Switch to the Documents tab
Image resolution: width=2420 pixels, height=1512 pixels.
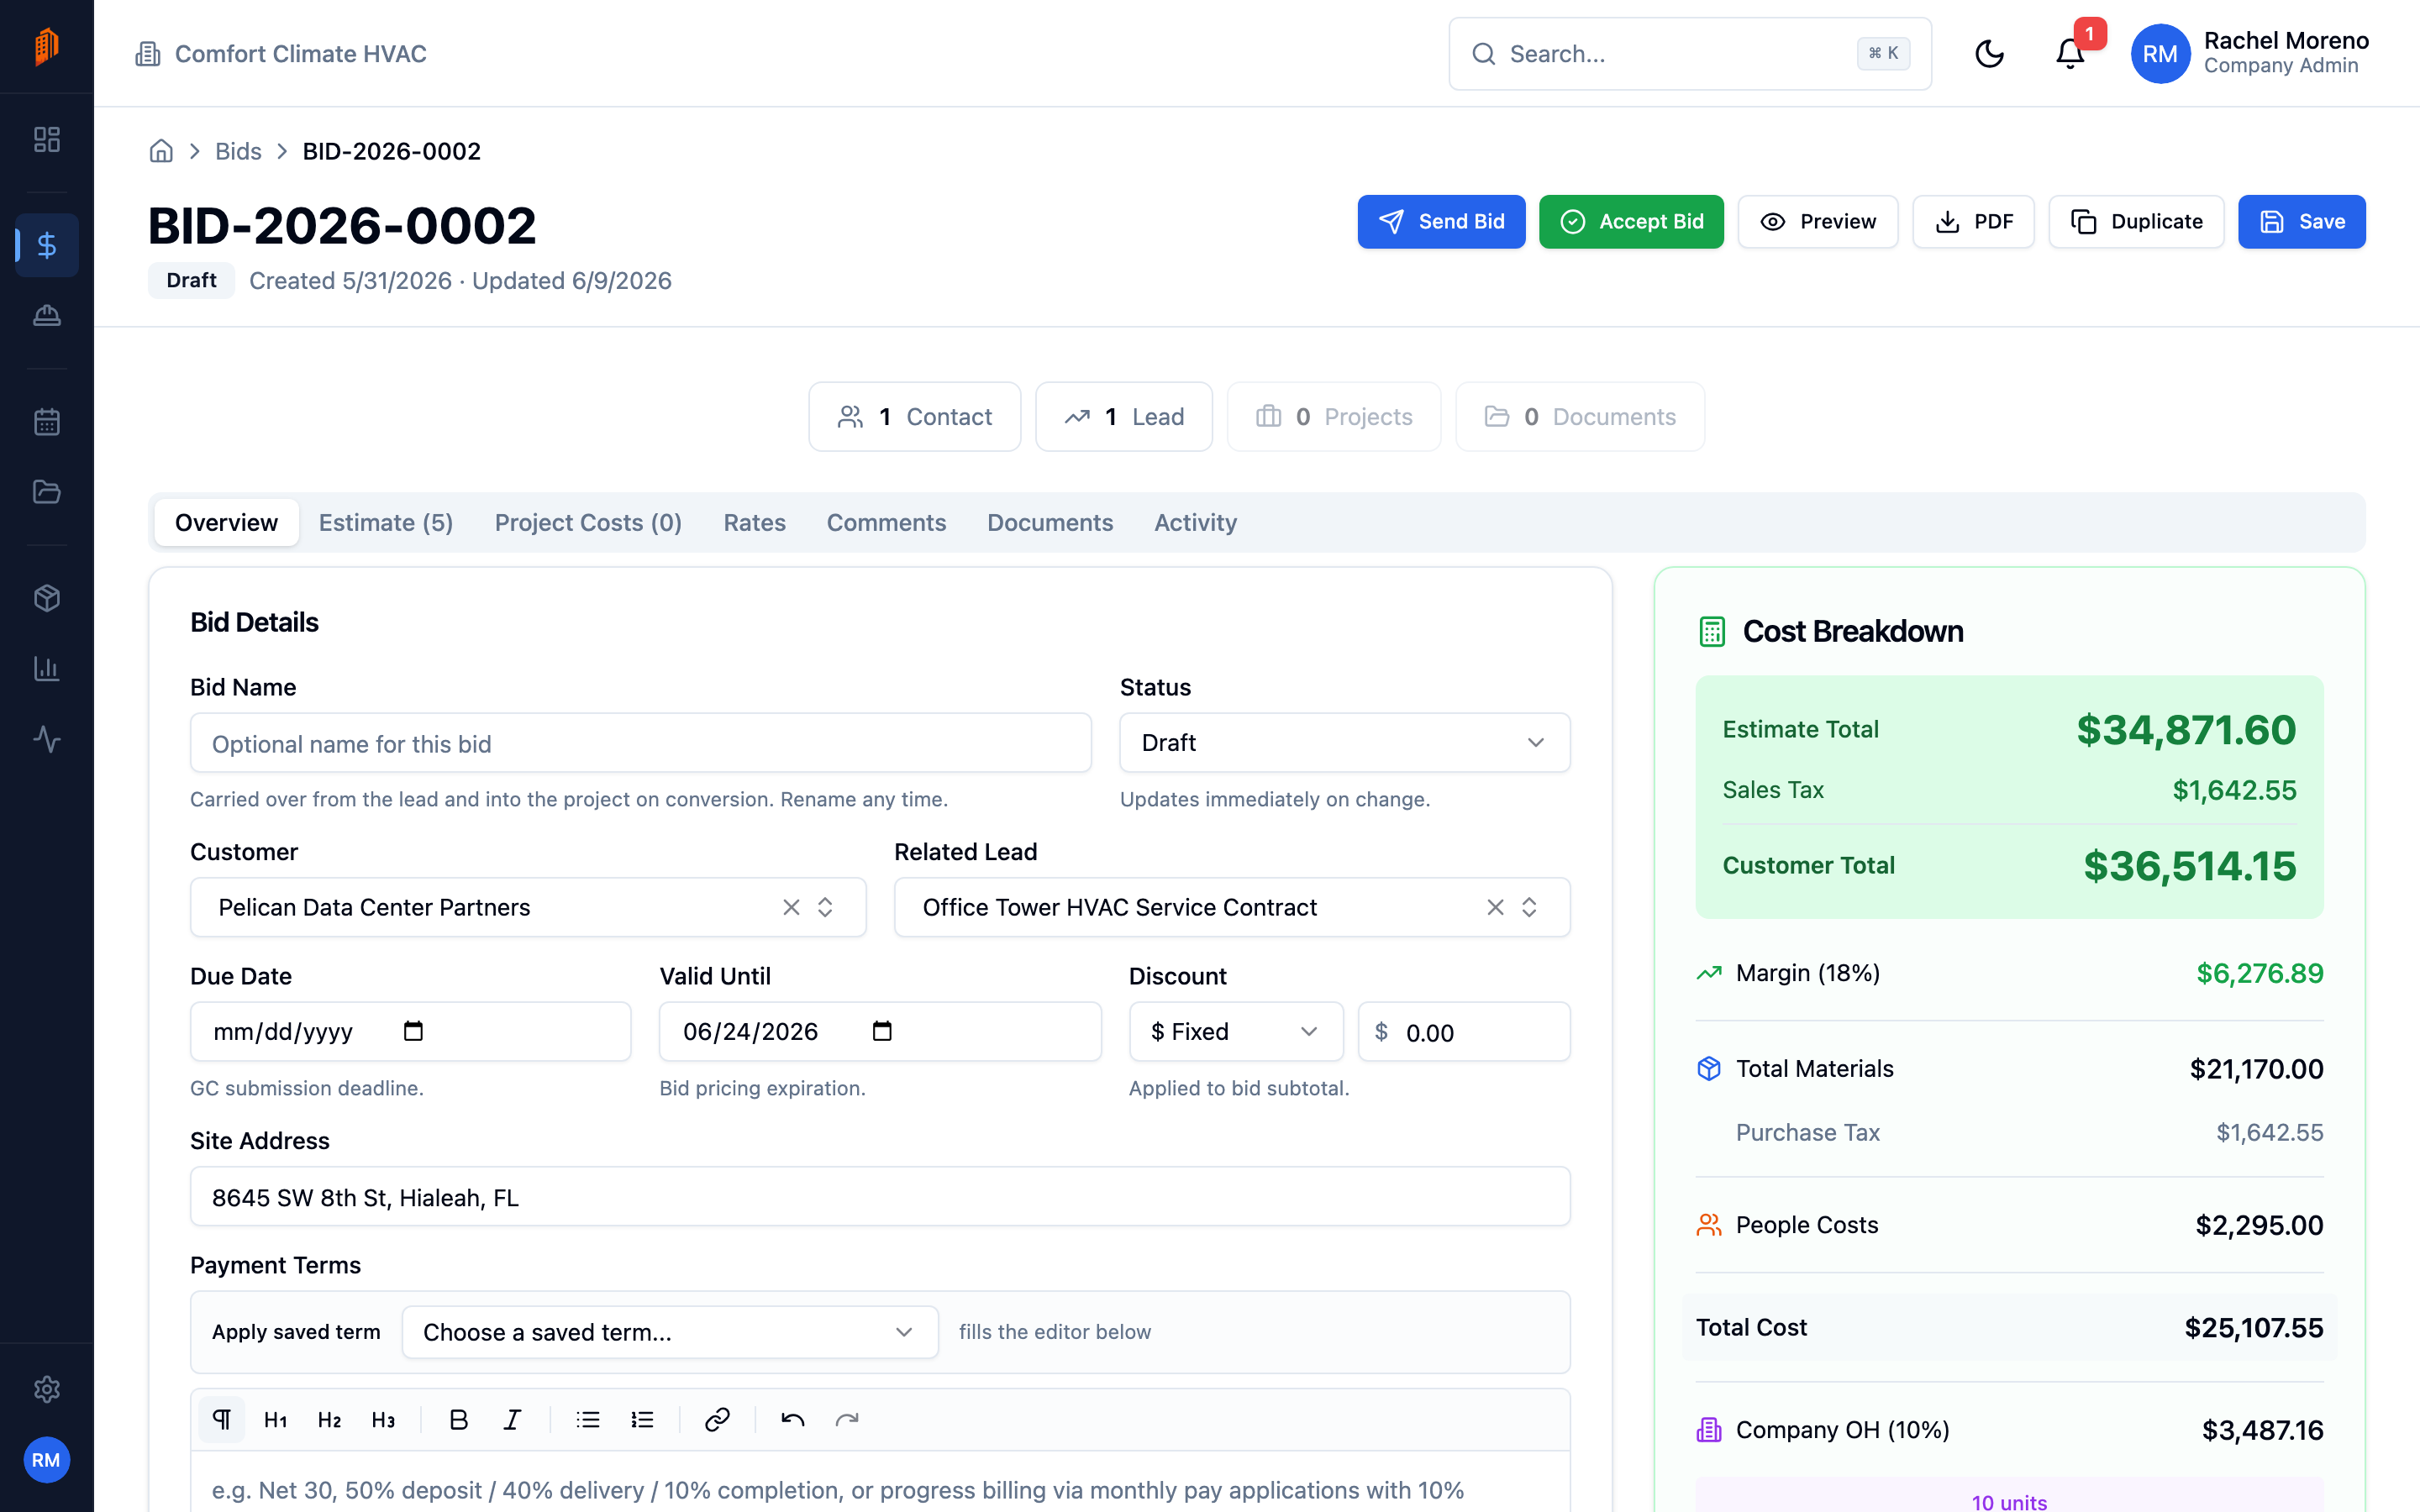1050,522
